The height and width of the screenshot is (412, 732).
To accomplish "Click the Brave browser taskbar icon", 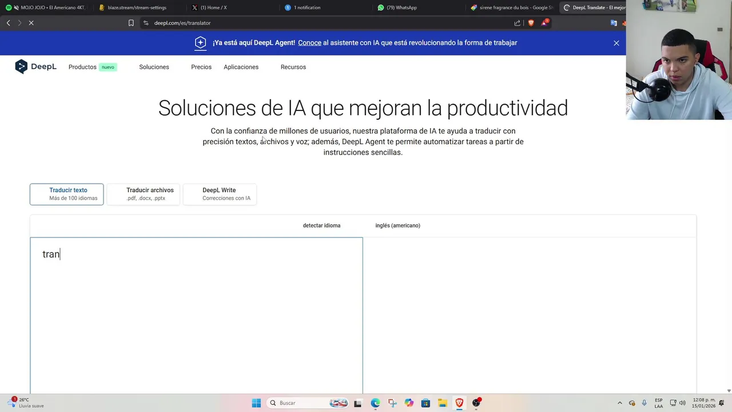I will point(459,403).
